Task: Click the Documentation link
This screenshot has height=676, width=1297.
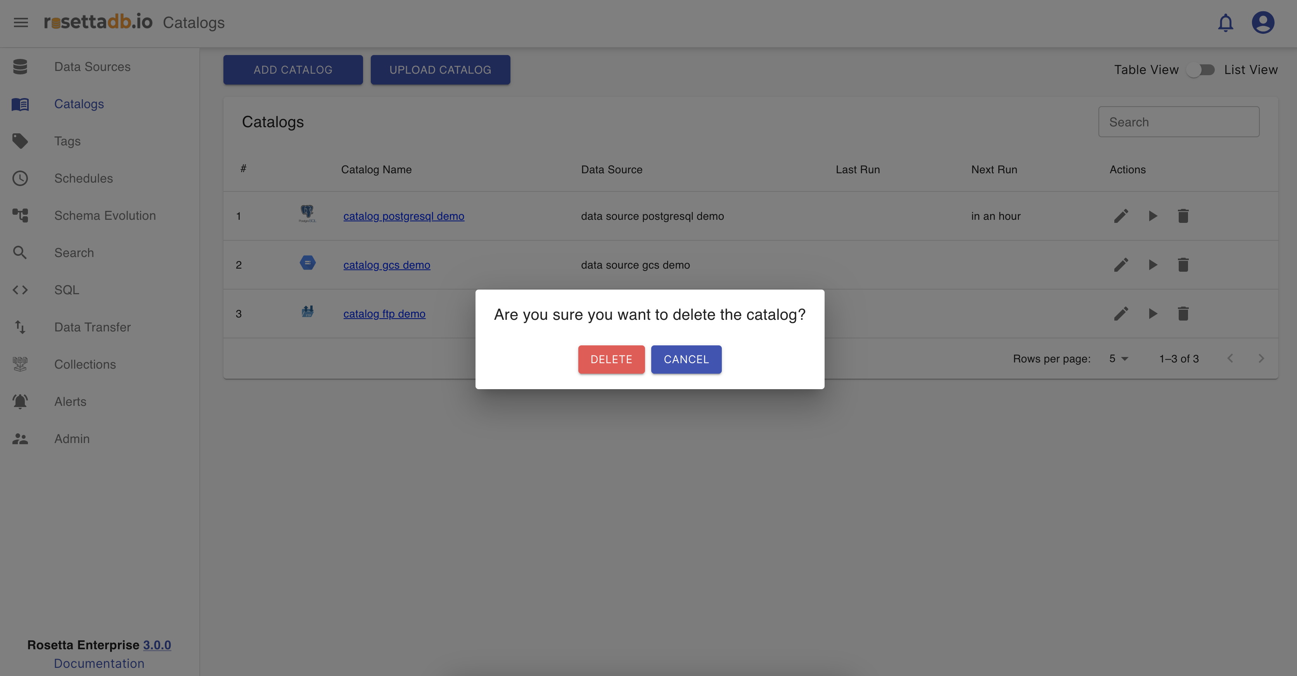Action: [99, 664]
